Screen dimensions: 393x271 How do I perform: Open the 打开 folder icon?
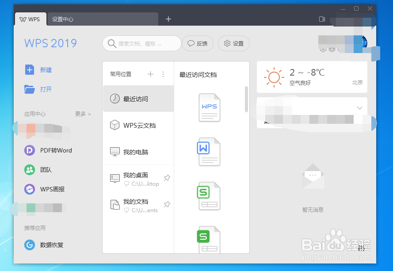click(30, 89)
